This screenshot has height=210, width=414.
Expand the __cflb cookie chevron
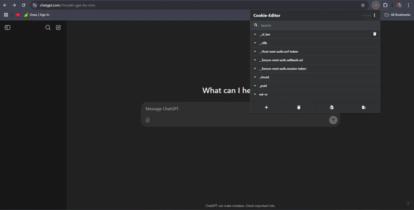tap(255, 43)
